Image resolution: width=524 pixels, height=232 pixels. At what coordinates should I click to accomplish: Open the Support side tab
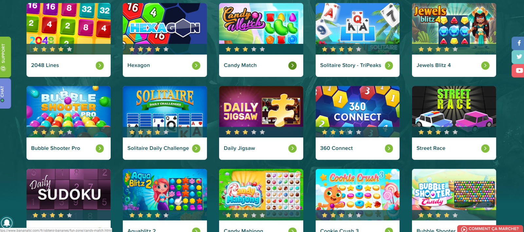click(x=5, y=57)
